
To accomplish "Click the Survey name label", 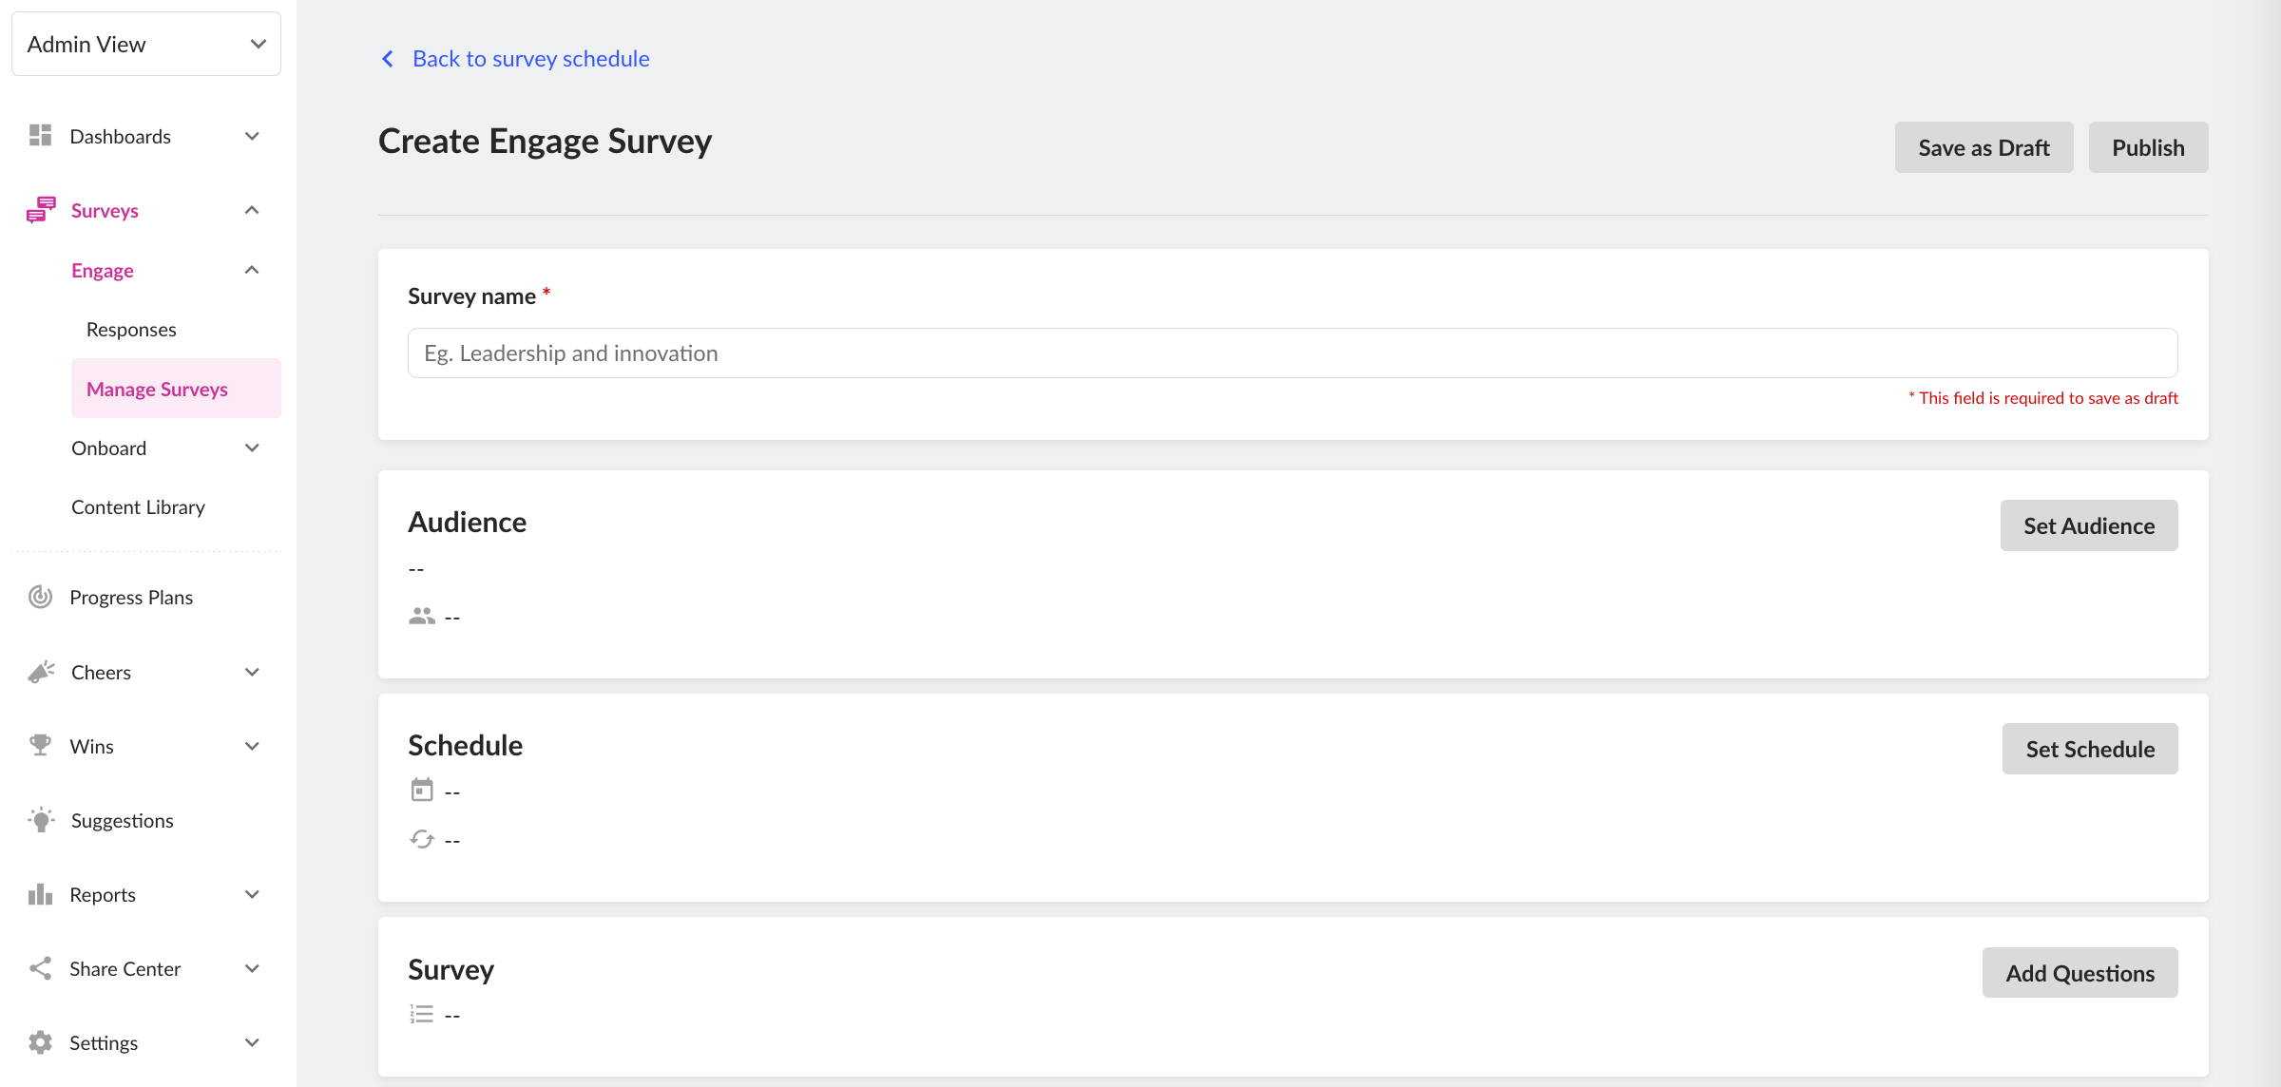I will [471, 296].
